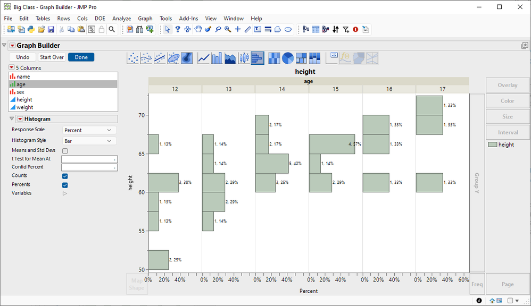Click the height legend color swatch
The width and height of the screenshot is (531, 306).
click(493, 144)
